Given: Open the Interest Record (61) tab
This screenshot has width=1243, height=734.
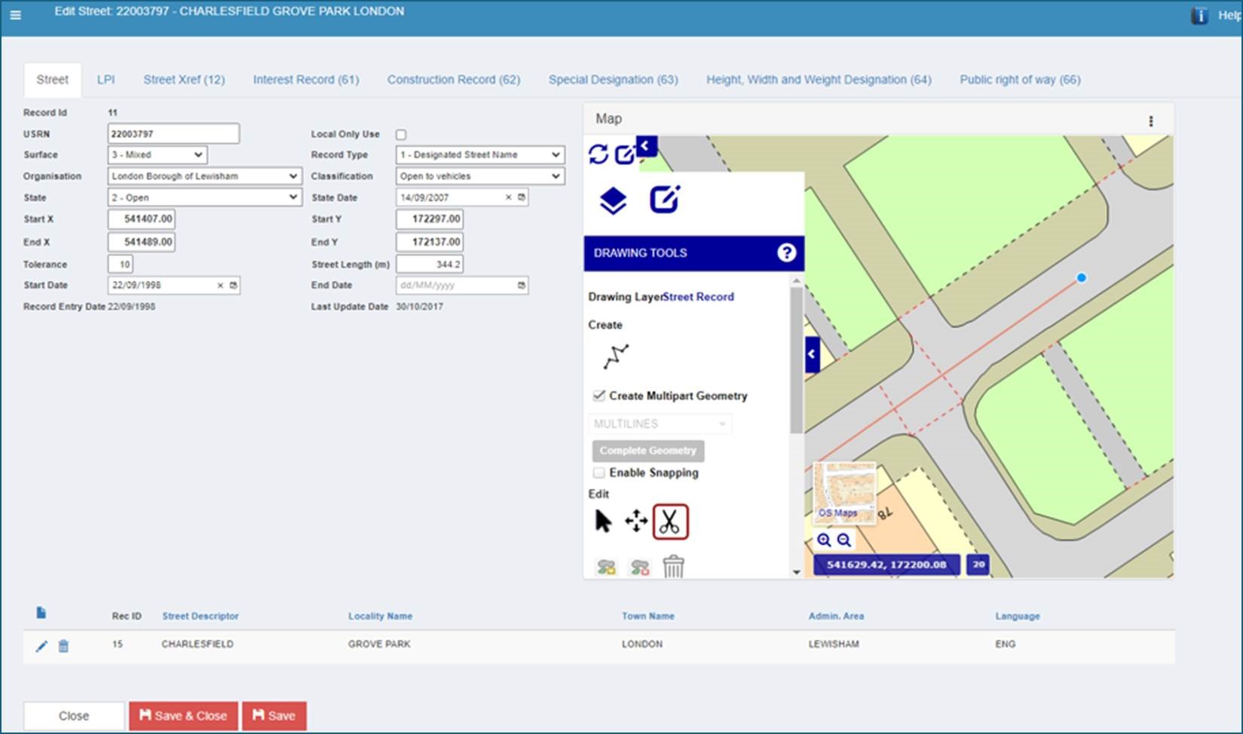Looking at the screenshot, I should coord(306,80).
